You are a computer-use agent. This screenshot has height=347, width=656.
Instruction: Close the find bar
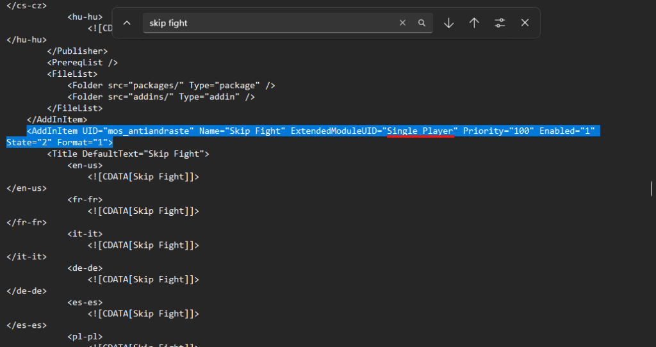pos(525,23)
